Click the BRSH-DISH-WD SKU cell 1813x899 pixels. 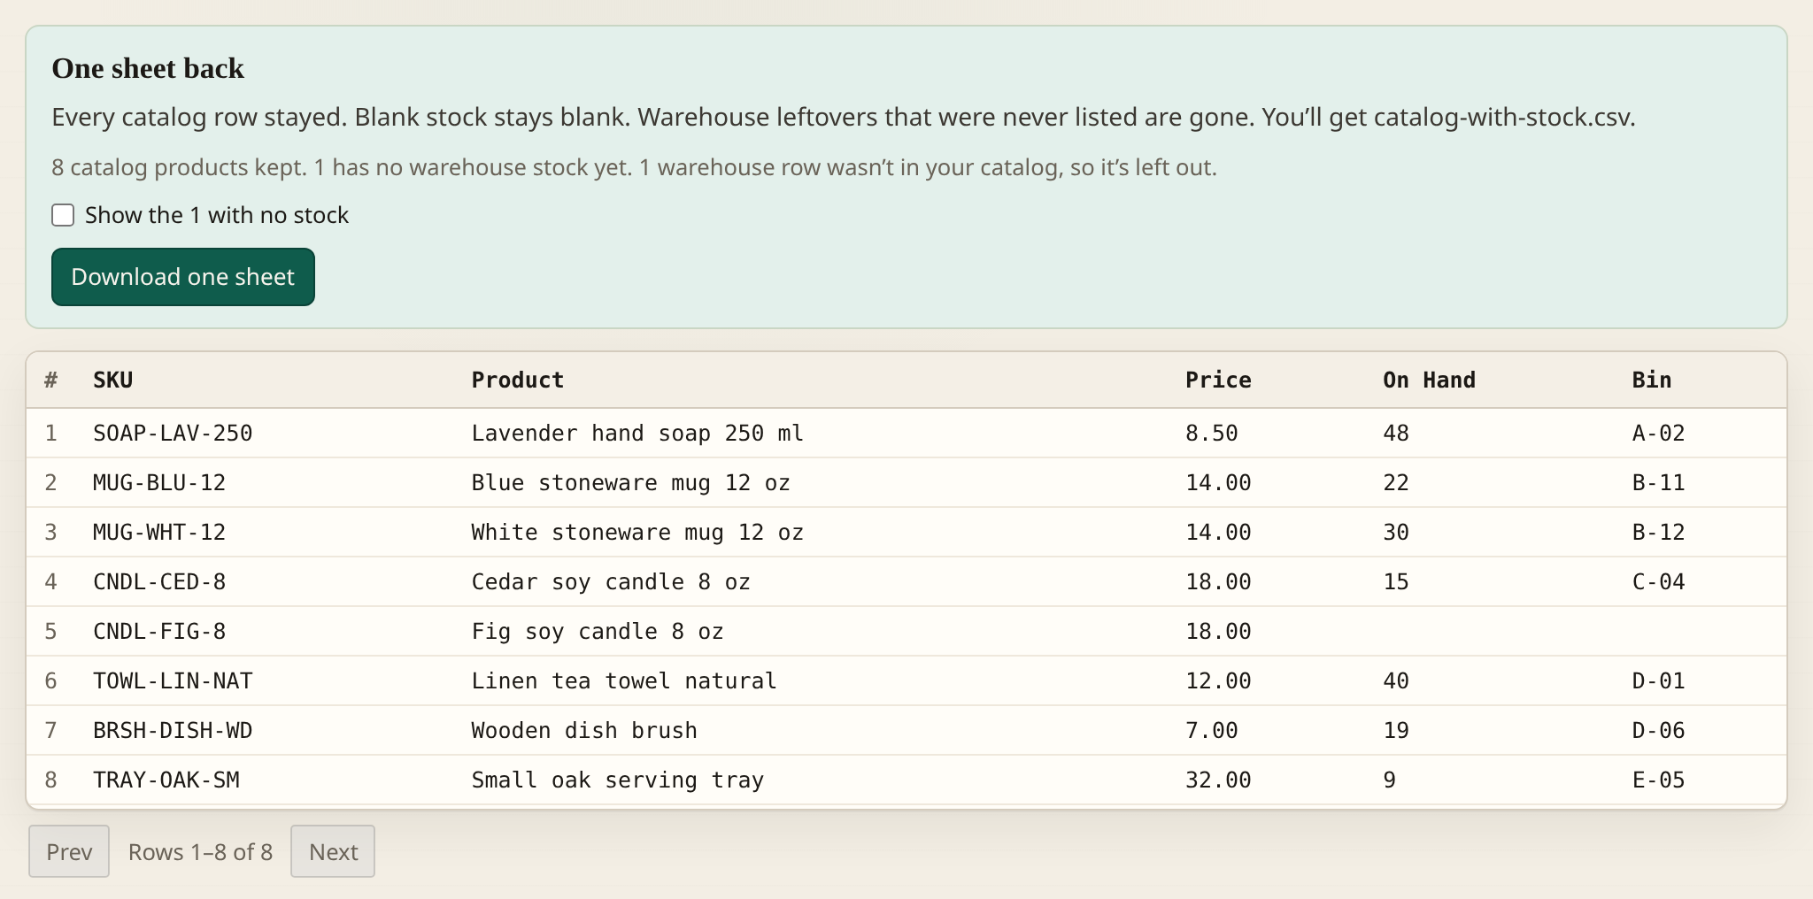click(x=173, y=731)
